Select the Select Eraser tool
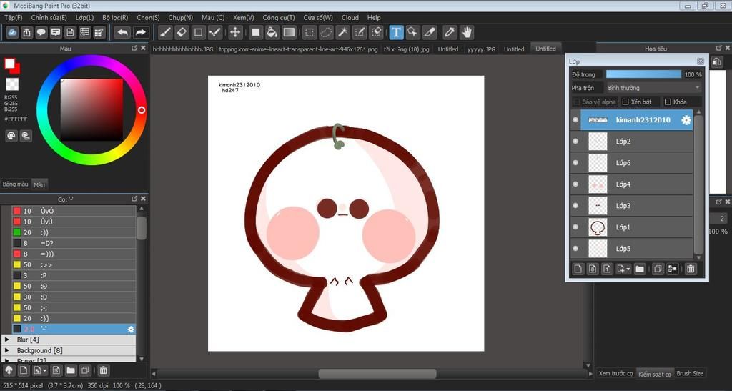 pos(376,32)
